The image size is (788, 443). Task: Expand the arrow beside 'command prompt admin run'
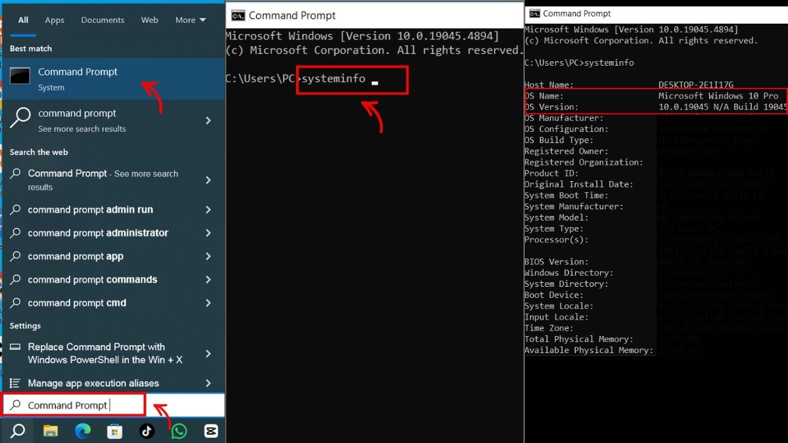point(208,210)
